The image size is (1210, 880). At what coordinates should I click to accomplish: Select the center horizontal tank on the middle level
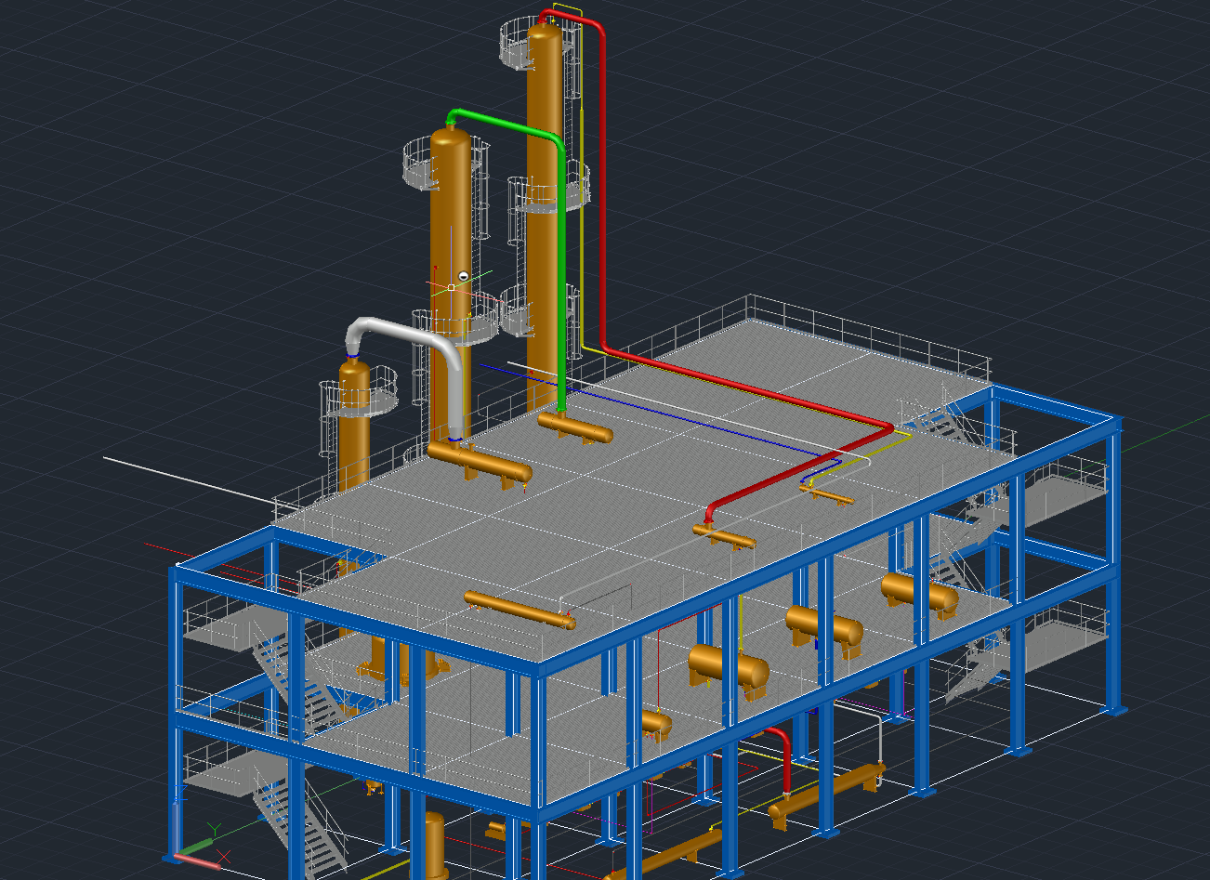(x=823, y=629)
